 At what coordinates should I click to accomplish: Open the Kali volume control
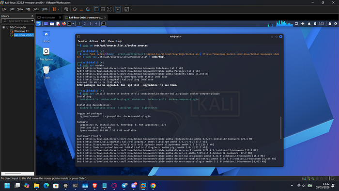pos(303,24)
